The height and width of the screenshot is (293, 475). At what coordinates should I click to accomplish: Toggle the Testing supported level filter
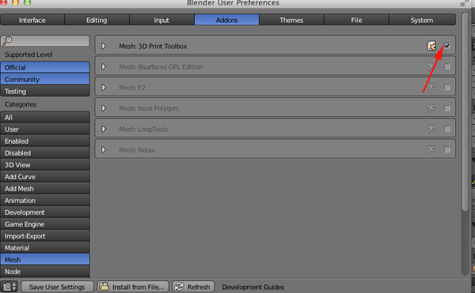click(45, 91)
